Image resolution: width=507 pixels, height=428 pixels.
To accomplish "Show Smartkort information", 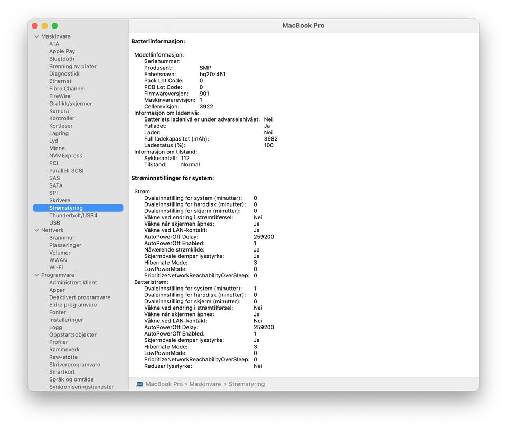I will (62, 371).
